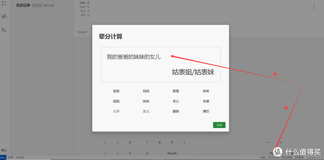Screen dimensions: 324x160
Task: Click 删除 to remove last relation
Action: point(176,111)
